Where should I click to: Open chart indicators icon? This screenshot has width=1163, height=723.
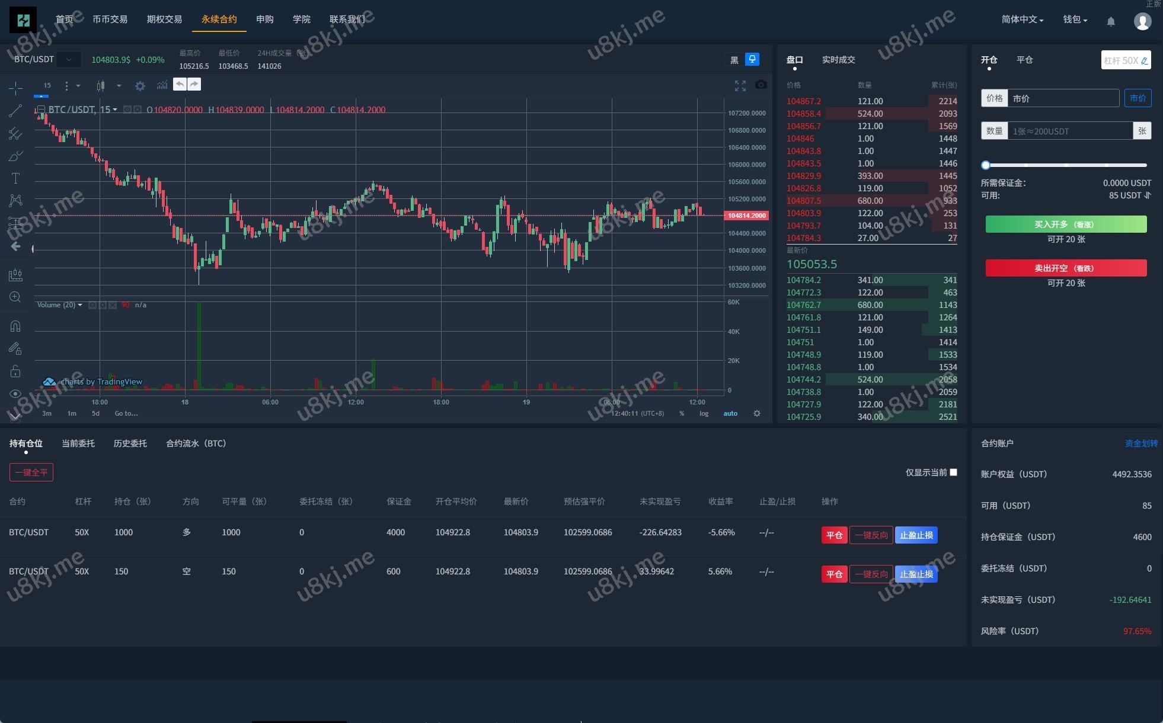(x=162, y=85)
